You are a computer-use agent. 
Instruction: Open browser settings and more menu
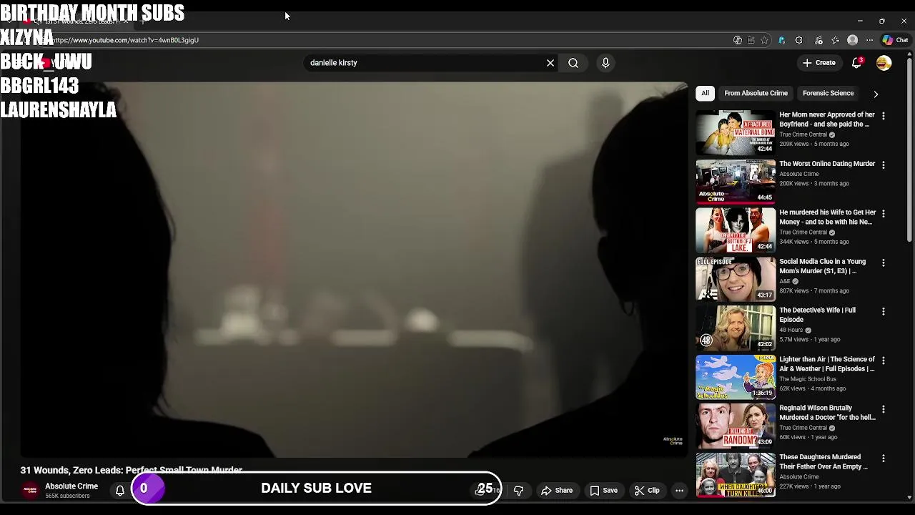click(x=869, y=40)
